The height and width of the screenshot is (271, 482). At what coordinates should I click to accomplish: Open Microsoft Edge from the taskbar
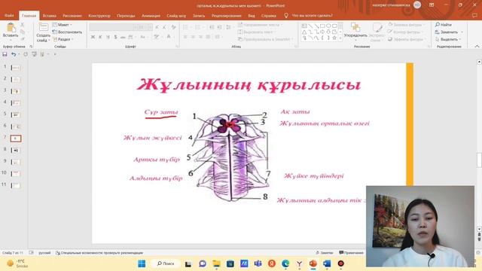click(x=285, y=263)
